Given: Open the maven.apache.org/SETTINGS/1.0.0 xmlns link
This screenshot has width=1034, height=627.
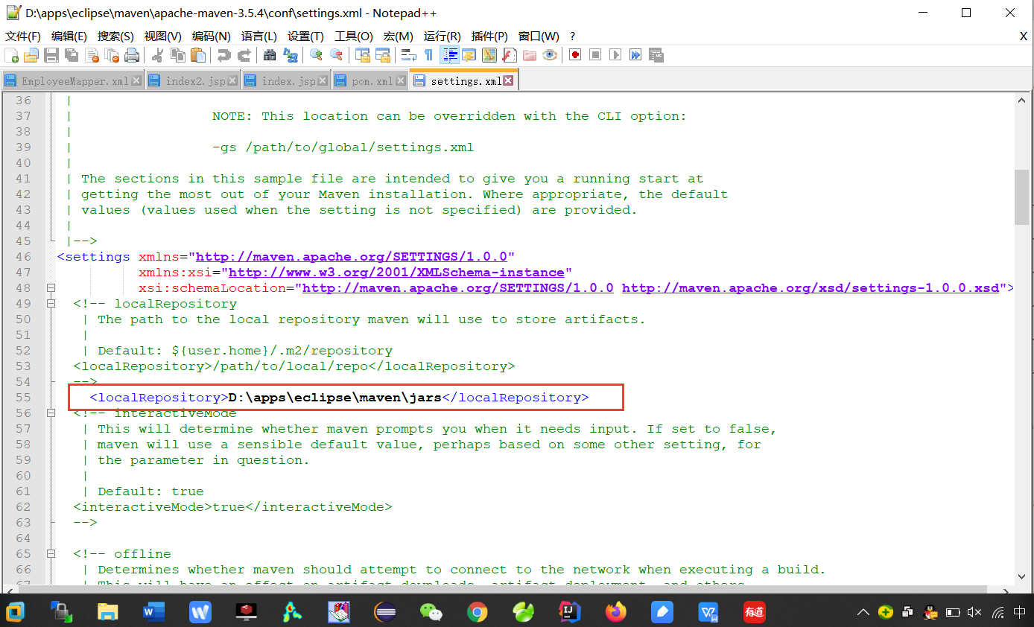Looking at the screenshot, I should [x=351, y=257].
